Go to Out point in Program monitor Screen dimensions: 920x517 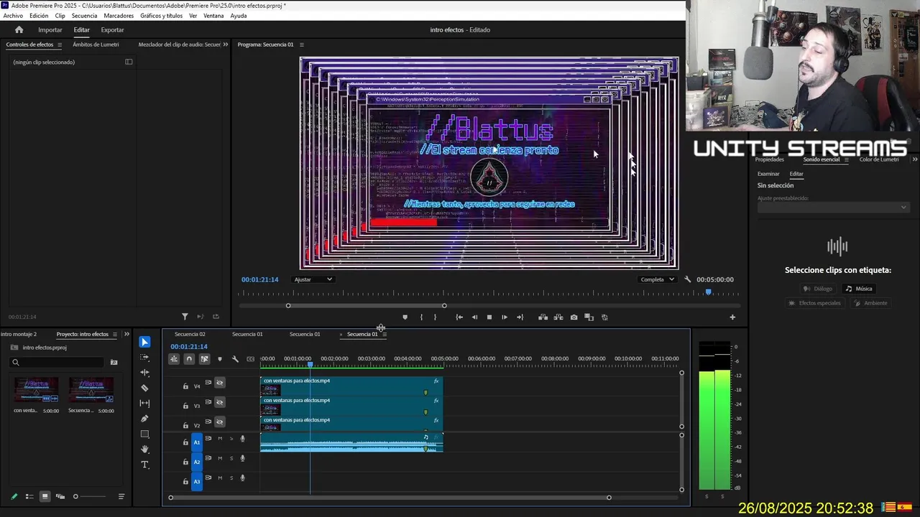click(520, 317)
